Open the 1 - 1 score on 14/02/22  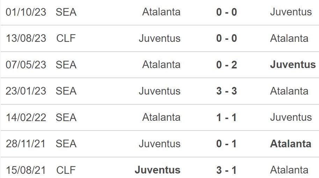click(x=227, y=117)
